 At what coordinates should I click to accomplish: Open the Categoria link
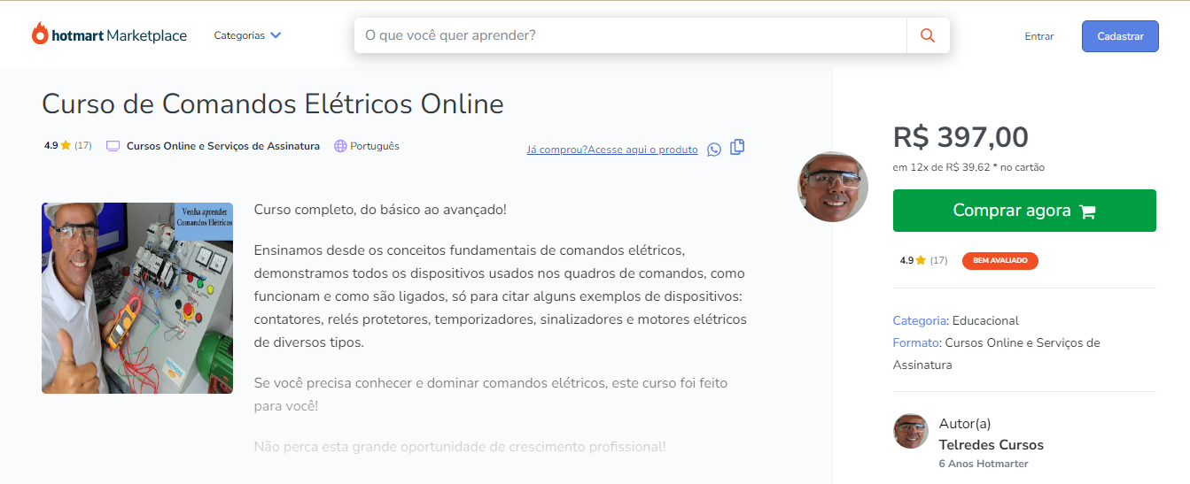(x=920, y=320)
